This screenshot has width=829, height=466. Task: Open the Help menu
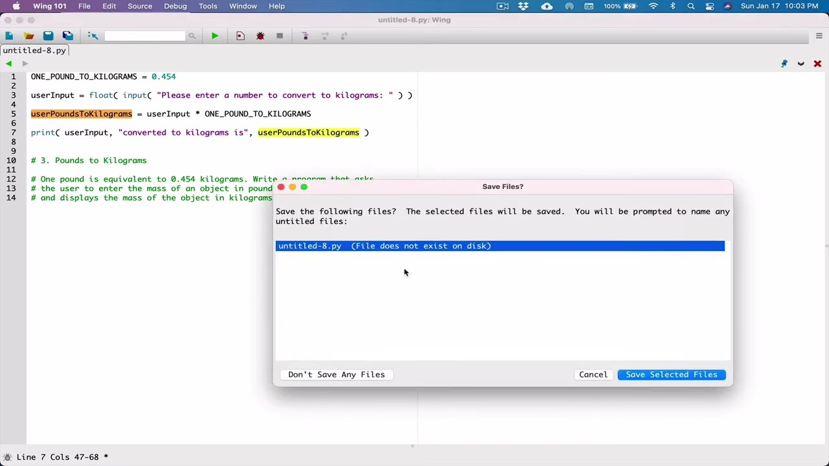tap(277, 6)
